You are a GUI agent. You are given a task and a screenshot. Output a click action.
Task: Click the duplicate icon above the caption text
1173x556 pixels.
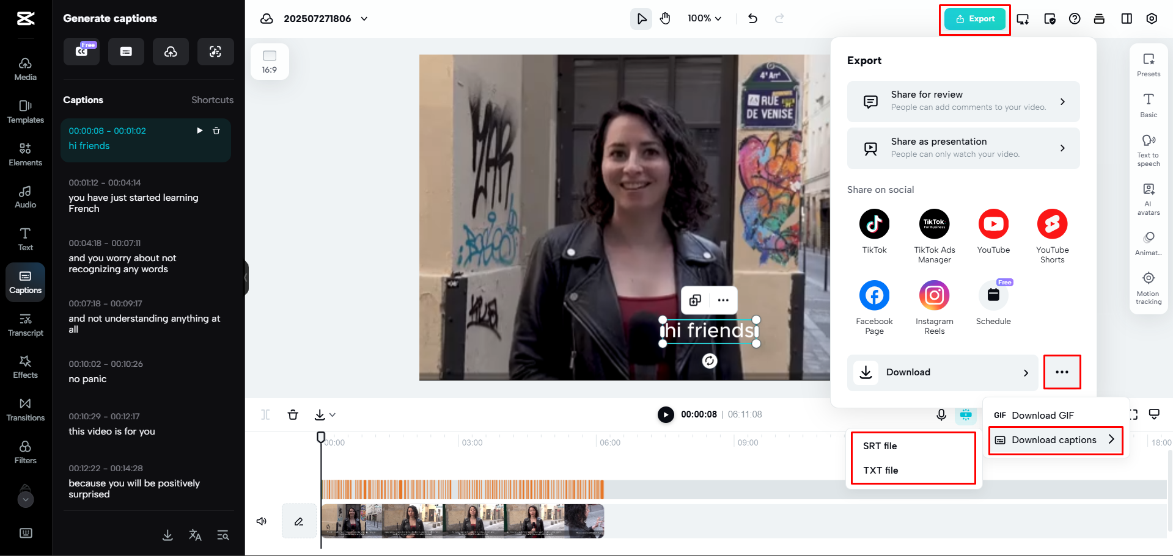[x=695, y=300]
